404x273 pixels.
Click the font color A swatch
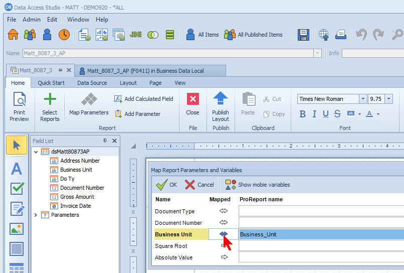point(369,114)
